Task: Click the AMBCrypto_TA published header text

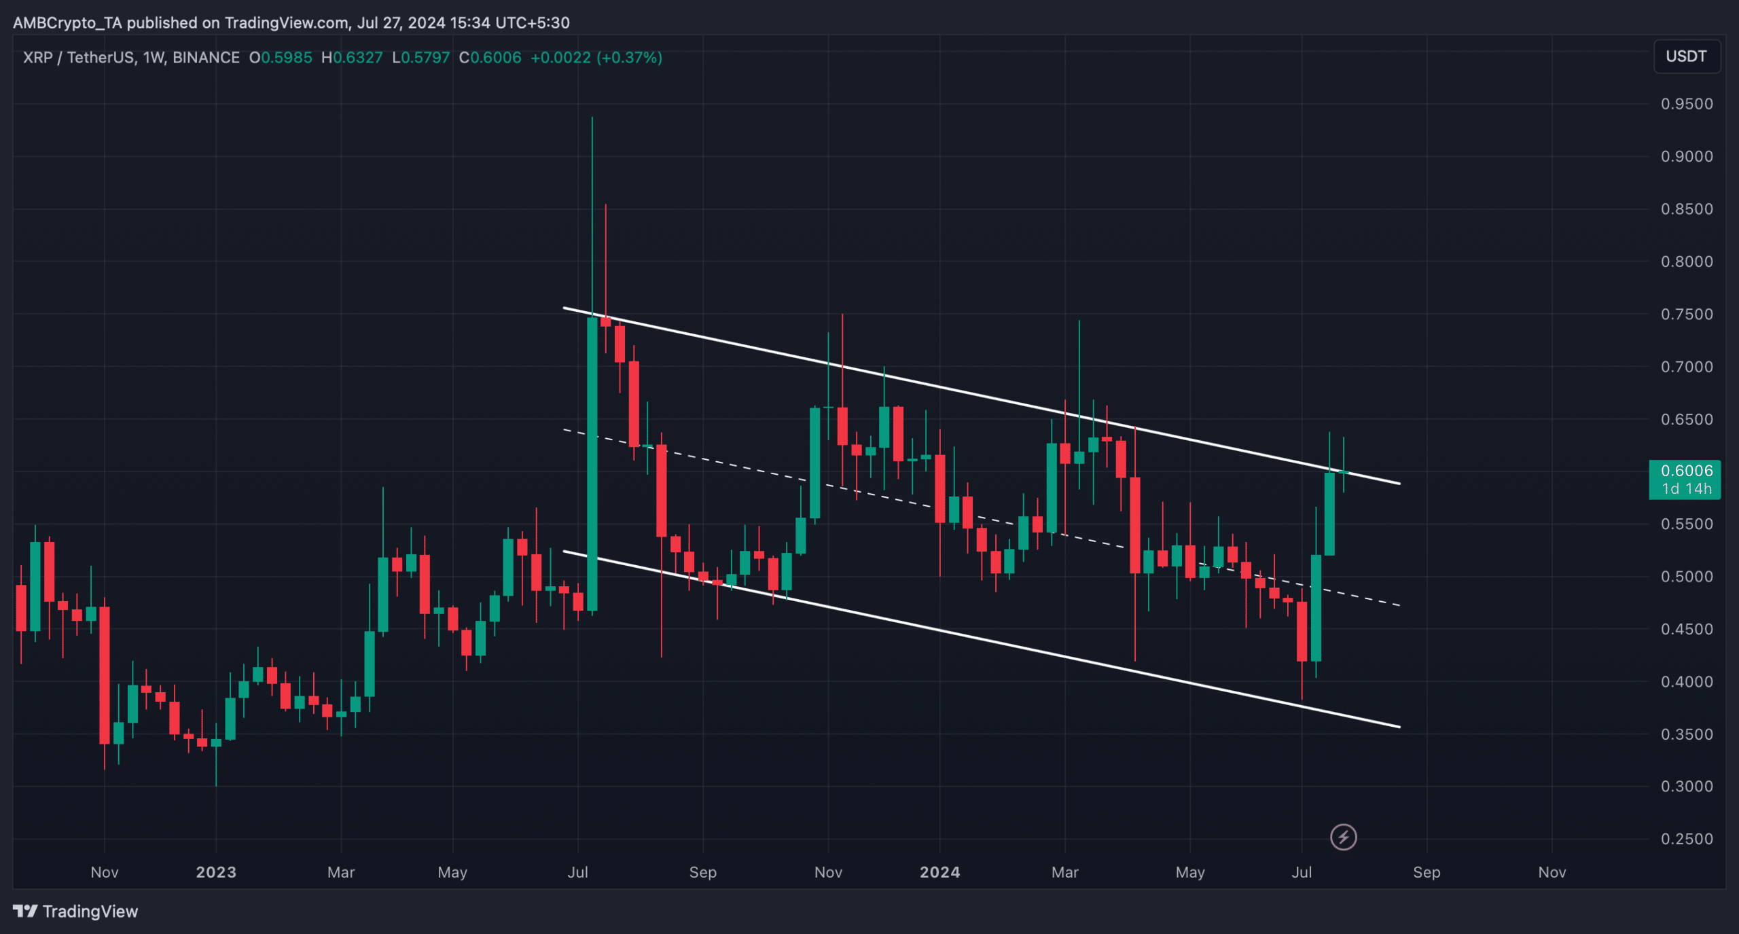Action: coord(291,22)
